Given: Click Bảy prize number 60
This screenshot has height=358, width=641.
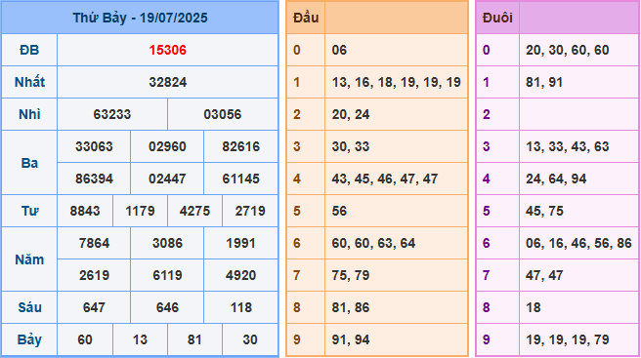Looking at the screenshot, I should (85, 339).
